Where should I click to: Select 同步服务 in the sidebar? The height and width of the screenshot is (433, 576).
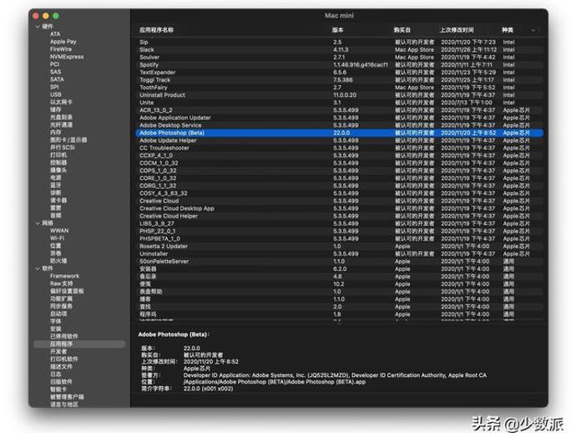(61, 306)
